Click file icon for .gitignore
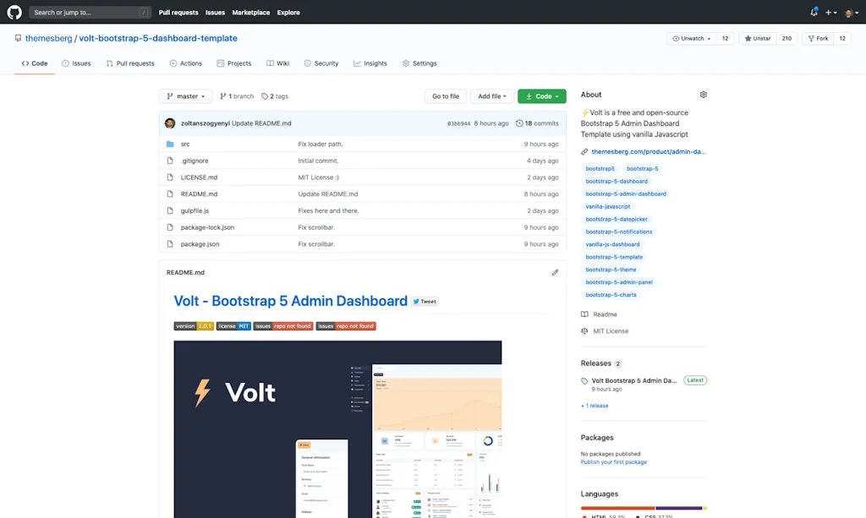 coord(170,161)
